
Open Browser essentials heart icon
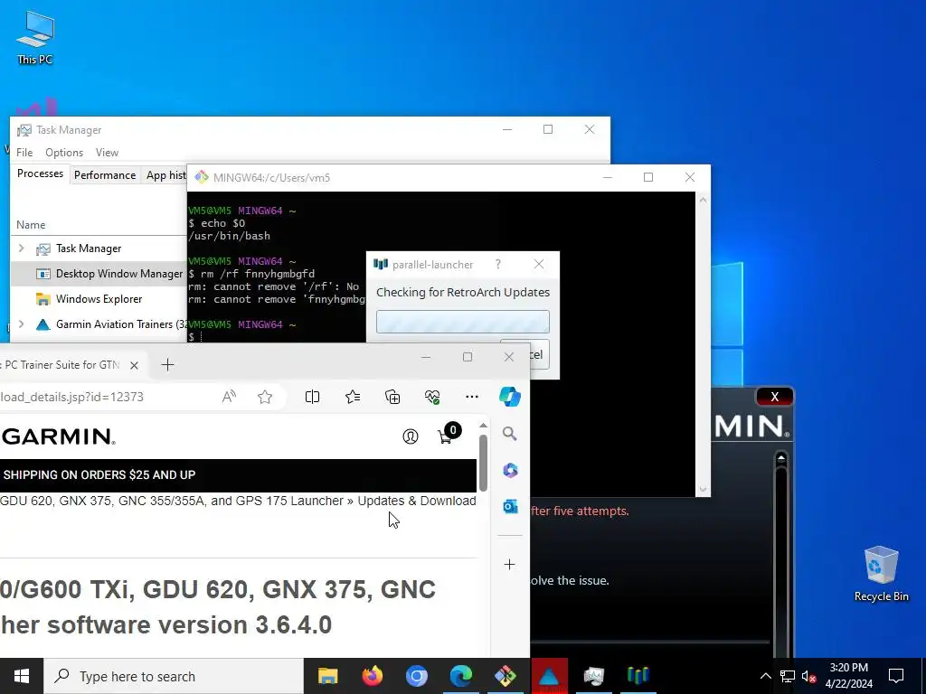pyautogui.click(x=432, y=398)
